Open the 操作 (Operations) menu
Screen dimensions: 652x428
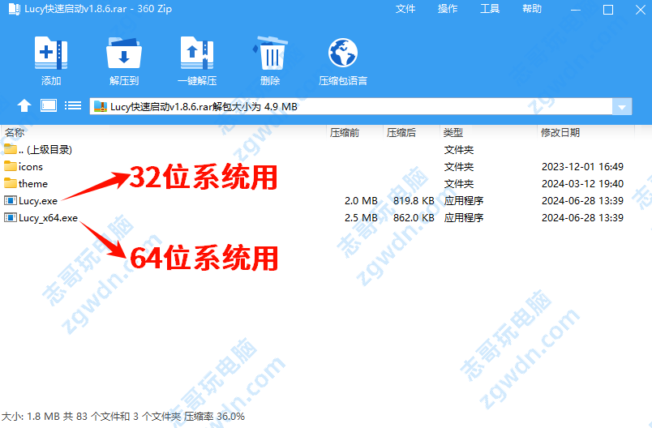(x=448, y=9)
